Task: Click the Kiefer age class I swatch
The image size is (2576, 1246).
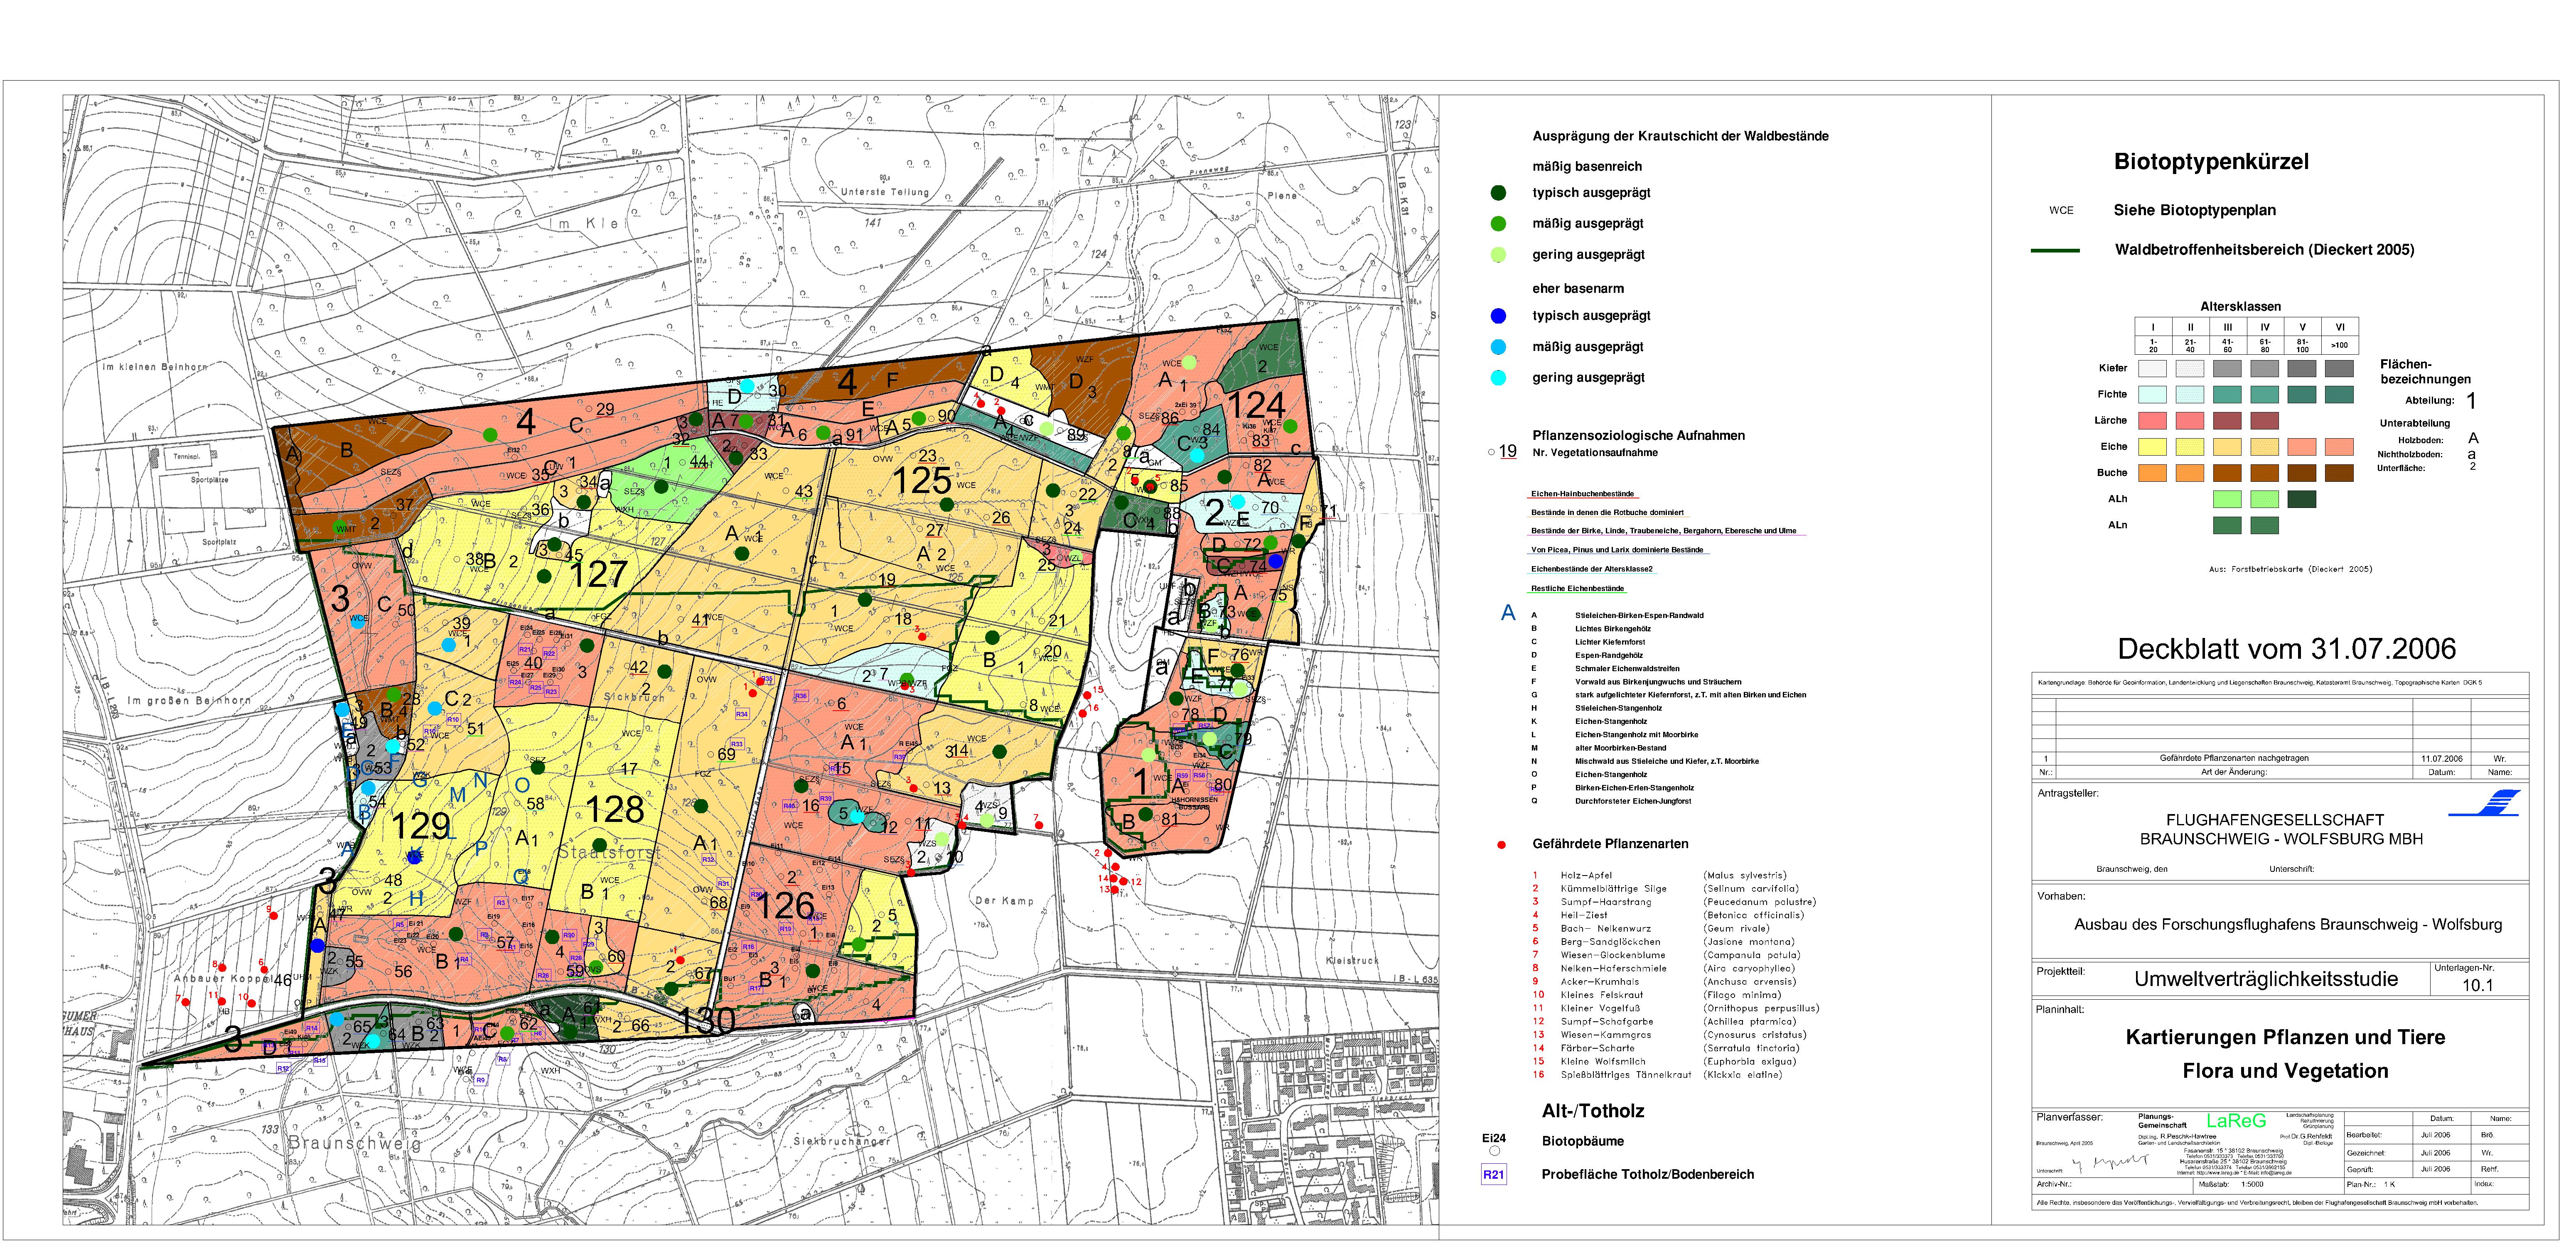Action: click(x=2152, y=369)
